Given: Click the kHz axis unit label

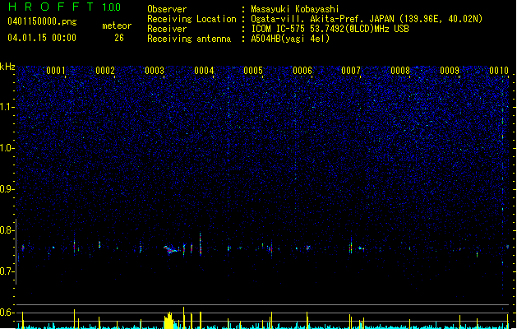Looking at the screenshot, I should pos(7,67).
